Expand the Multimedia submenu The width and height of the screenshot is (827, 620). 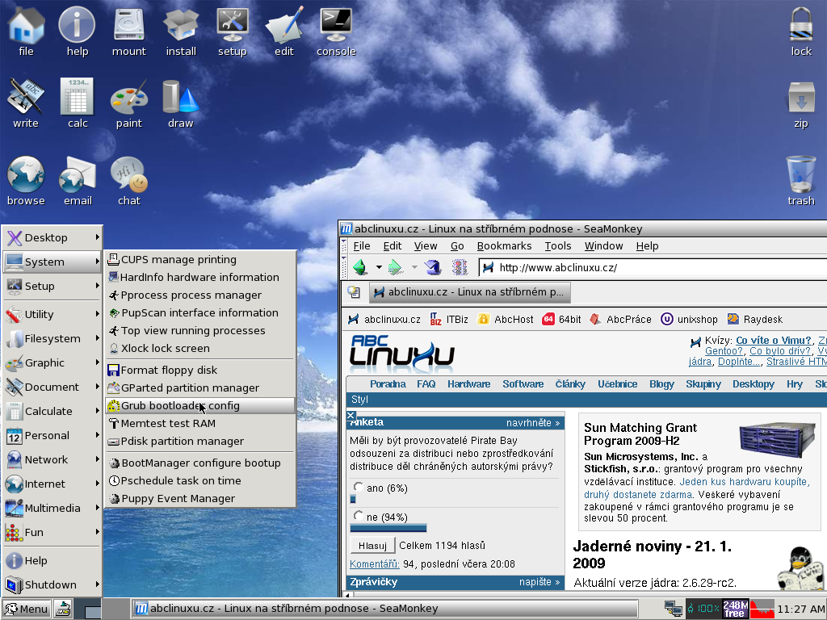(x=52, y=509)
